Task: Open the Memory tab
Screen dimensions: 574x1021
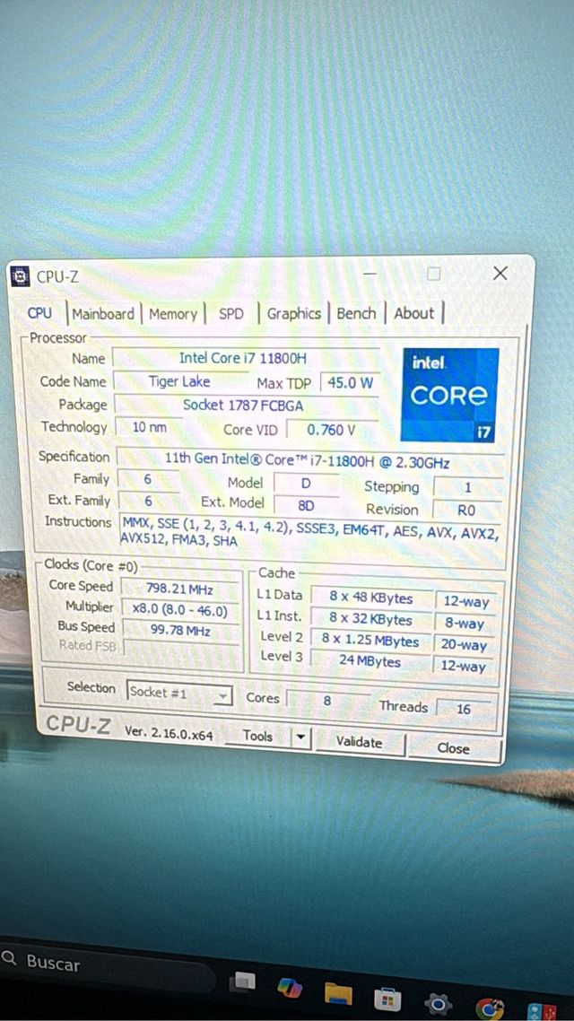Action: (173, 314)
